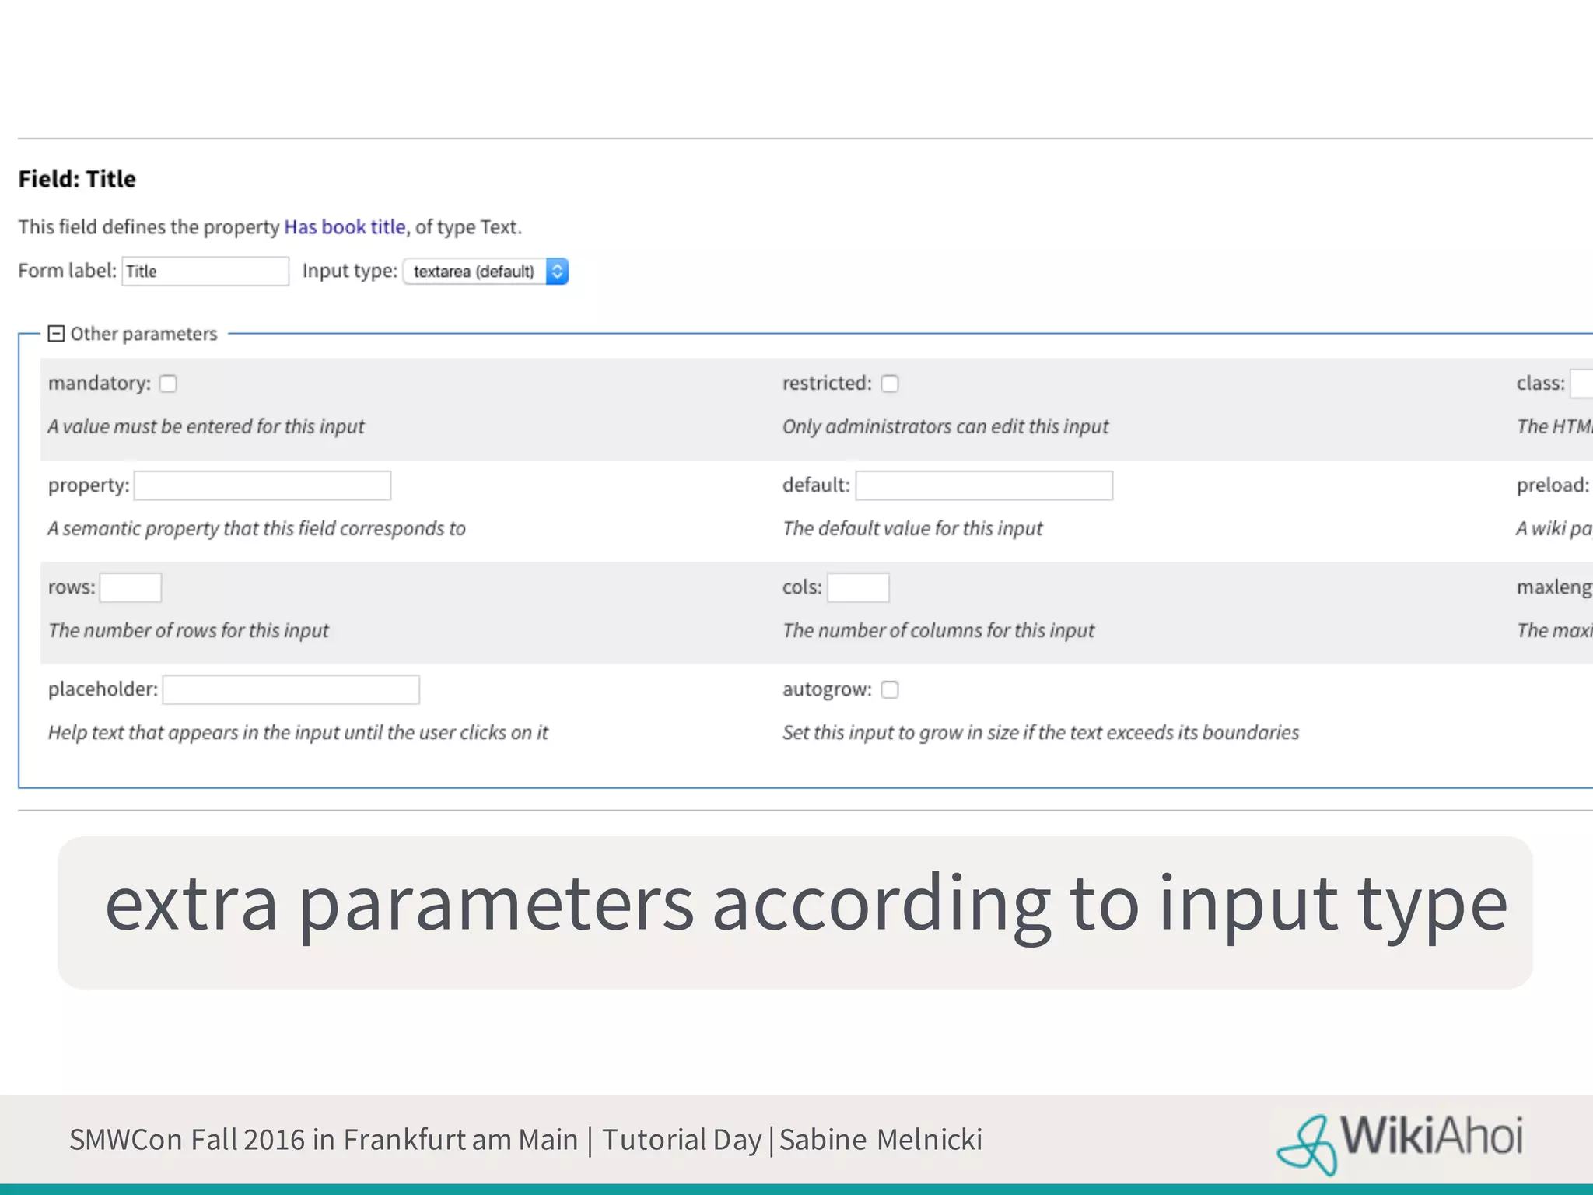This screenshot has height=1195, width=1593.
Task: Click the 'class:' label
Action: coord(1540,383)
